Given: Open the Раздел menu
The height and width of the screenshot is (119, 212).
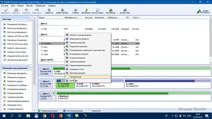Looking at the screenshot, I should tap(21, 6).
